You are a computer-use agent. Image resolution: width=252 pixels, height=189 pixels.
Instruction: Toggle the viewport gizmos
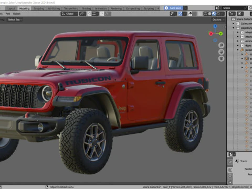180,14
